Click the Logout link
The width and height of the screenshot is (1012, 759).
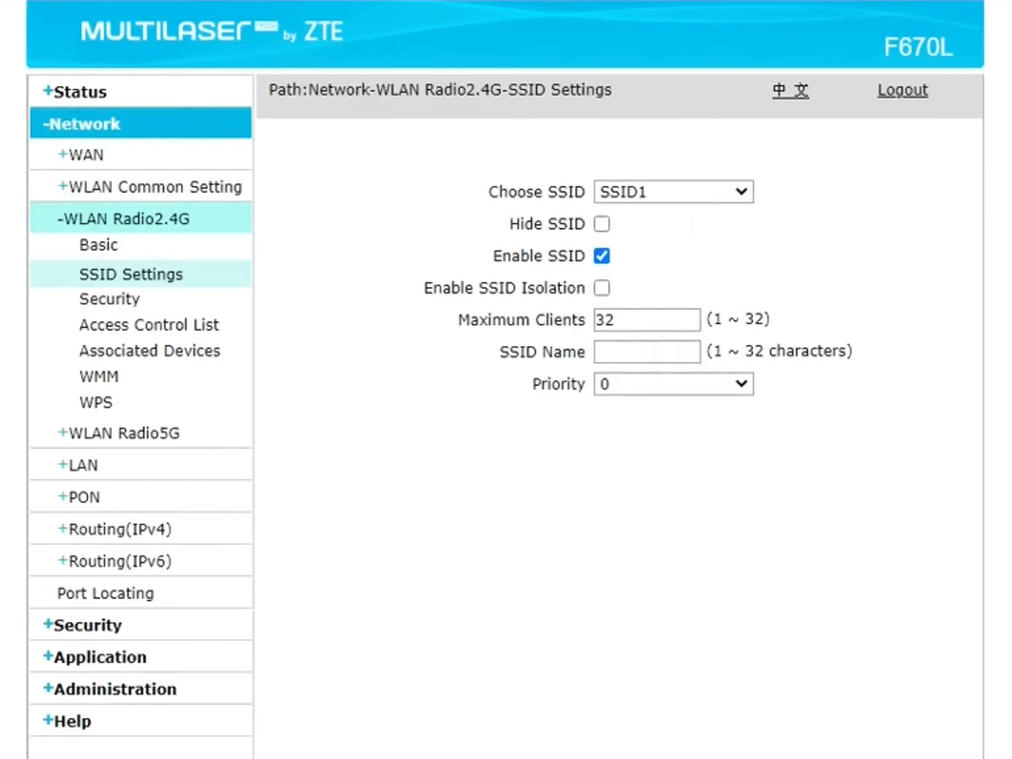pos(902,90)
